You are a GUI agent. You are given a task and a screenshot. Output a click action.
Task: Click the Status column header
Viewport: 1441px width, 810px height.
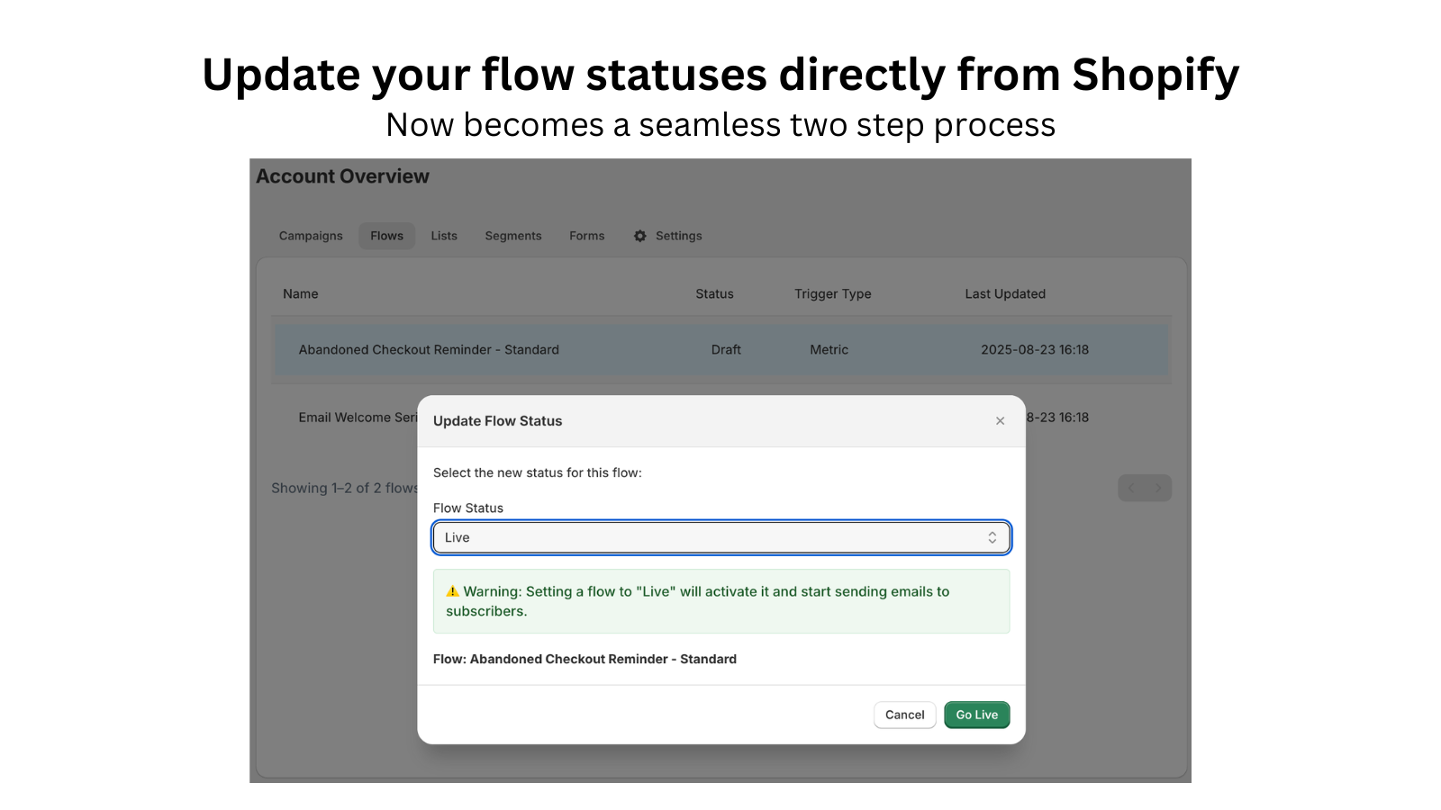714,294
